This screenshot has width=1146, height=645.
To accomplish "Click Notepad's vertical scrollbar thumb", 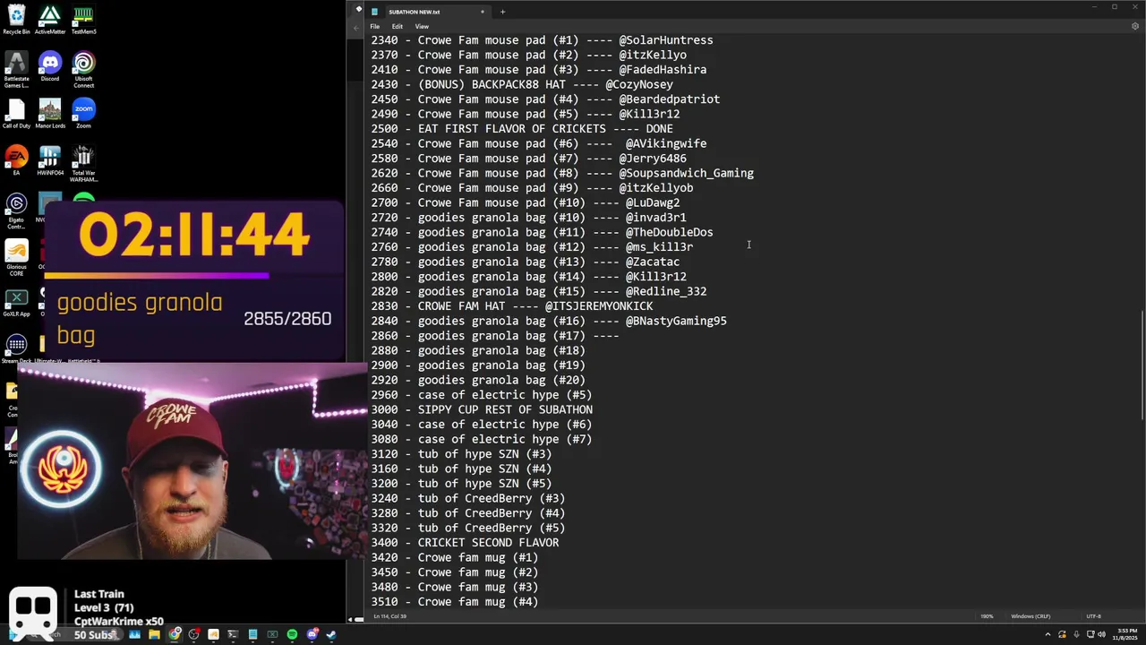I will click(1143, 364).
